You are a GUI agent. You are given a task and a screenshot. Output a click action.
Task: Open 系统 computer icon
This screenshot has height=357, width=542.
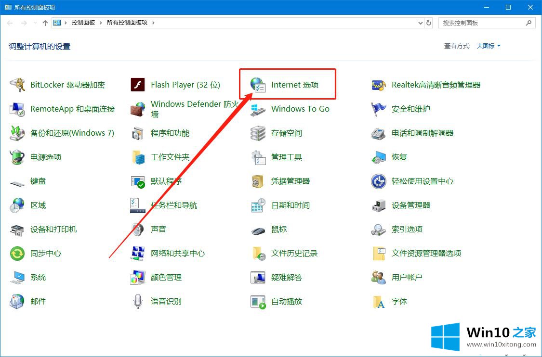point(17,278)
